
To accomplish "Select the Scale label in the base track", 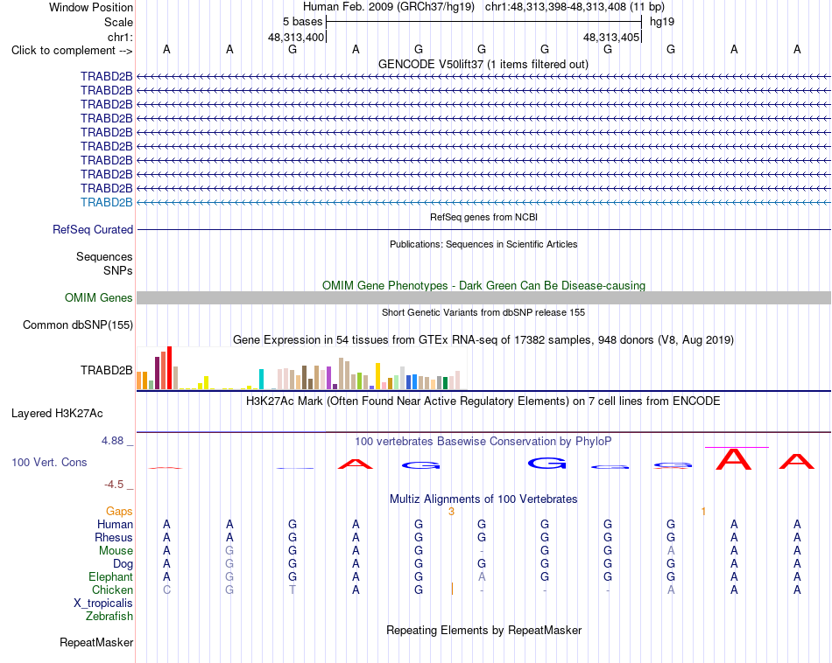I will (x=118, y=22).
